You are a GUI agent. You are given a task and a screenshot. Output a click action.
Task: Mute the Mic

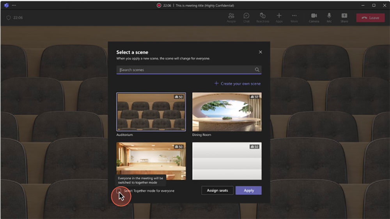tap(329, 17)
